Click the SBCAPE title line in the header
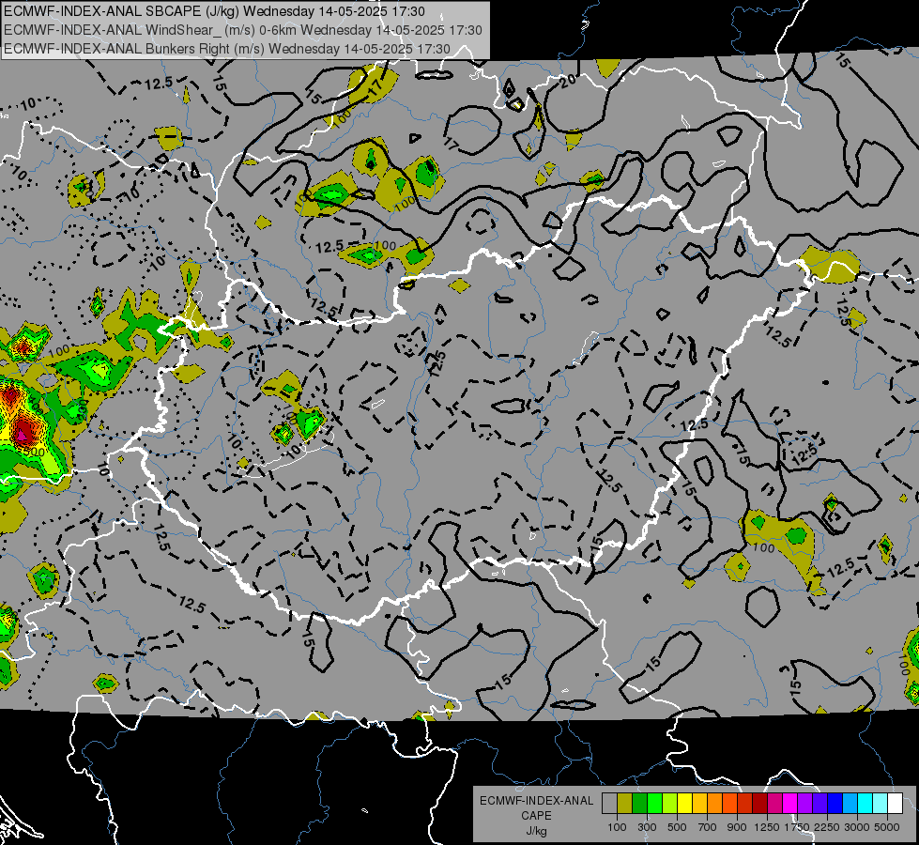Image resolution: width=919 pixels, height=845 pixels. pos(214,11)
